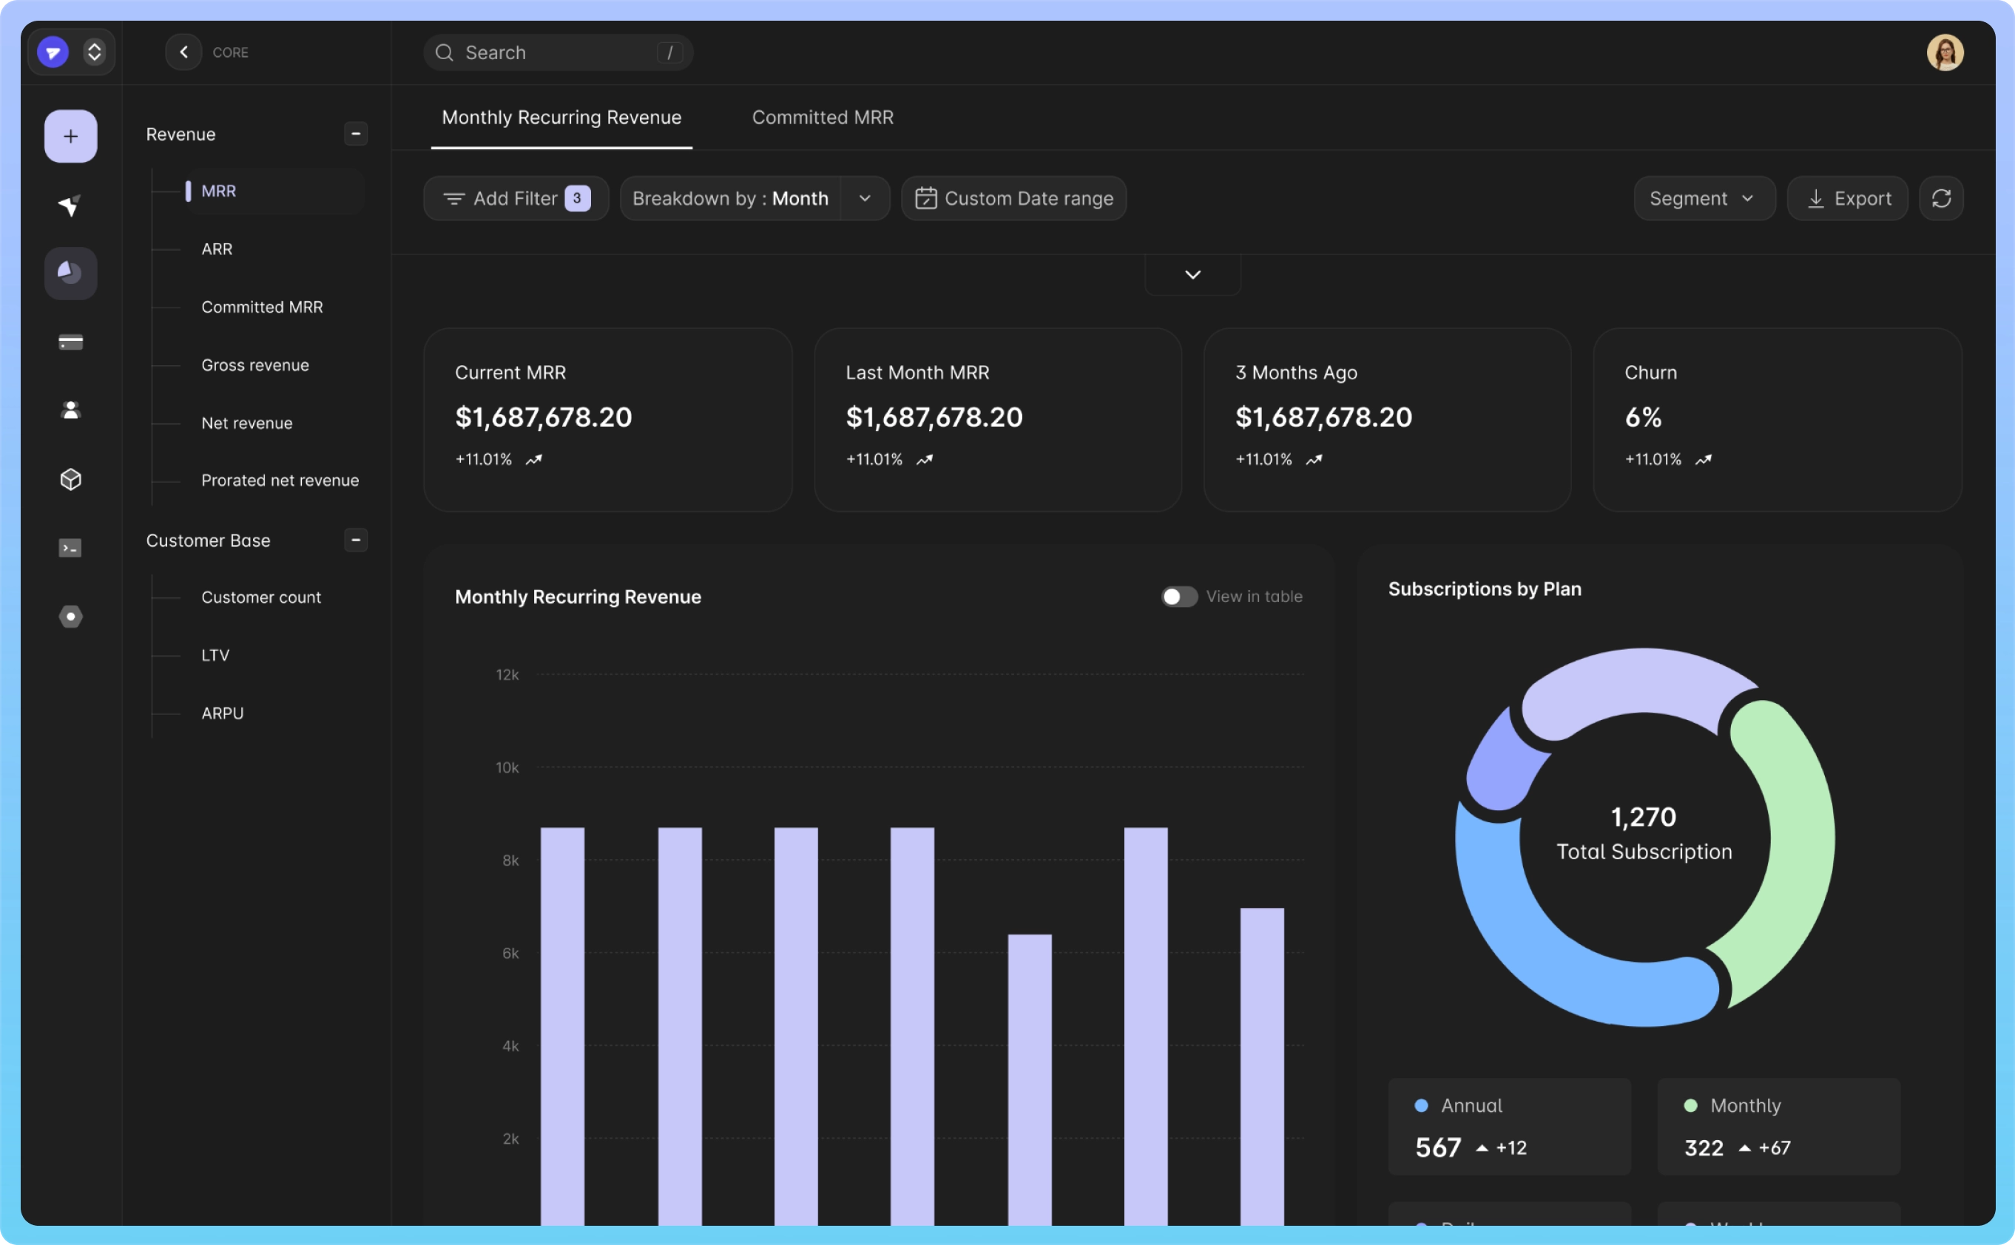Click the cube products sidebar icon
Image resolution: width=2015 pixels, height=1245 pixels.
click(x=70, y=479)
